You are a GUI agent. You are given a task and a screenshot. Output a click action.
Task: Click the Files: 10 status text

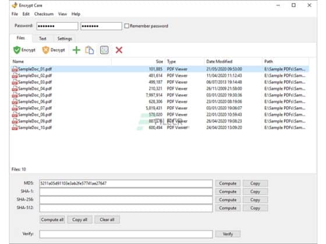coord(19,169)
